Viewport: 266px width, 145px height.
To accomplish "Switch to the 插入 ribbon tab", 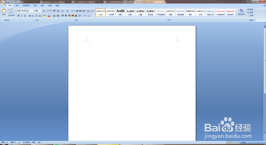I will [x=17, y=6].
